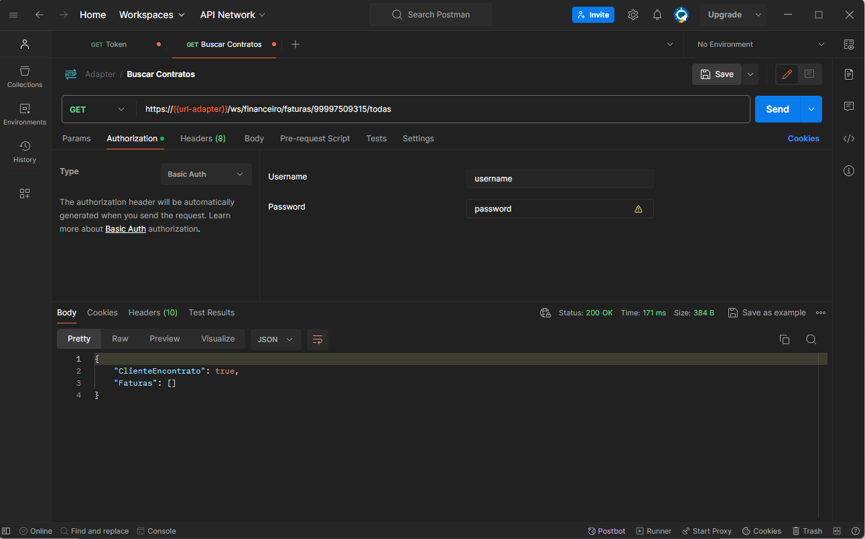Expand the Workspaces dropdown
865x539 pixels.
(152, 15)
